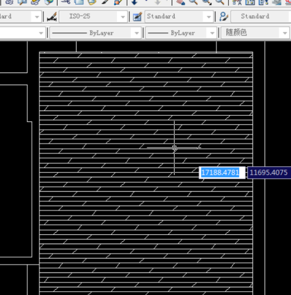Expand the text style dropdown before ISO-25

(36, 16)
